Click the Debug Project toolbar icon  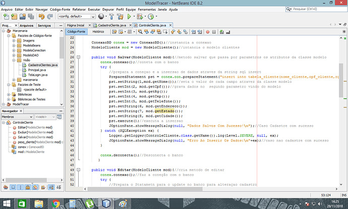pyautogui.click(x=140, y=17)
